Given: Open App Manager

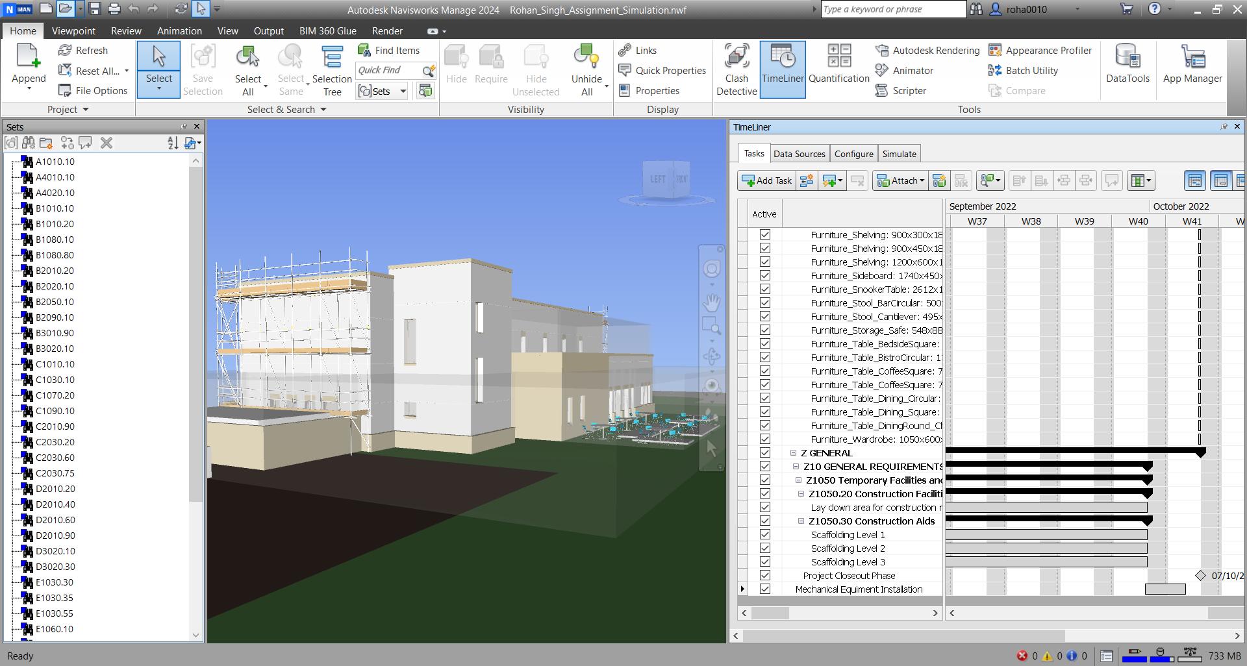Looking at the screenshot, I should 1192,64.
